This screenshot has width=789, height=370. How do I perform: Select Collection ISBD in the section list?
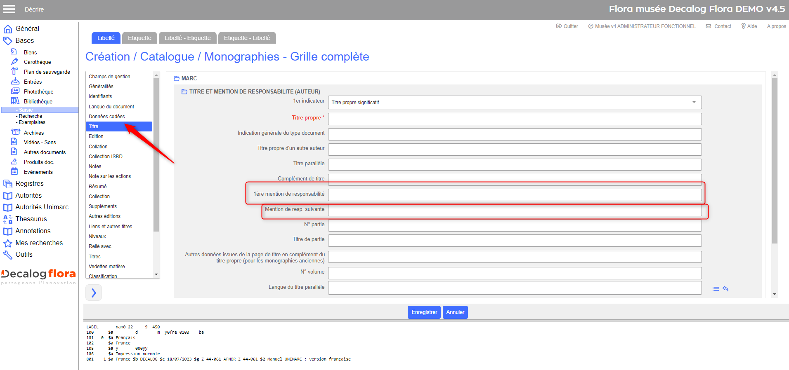[119, 157]
